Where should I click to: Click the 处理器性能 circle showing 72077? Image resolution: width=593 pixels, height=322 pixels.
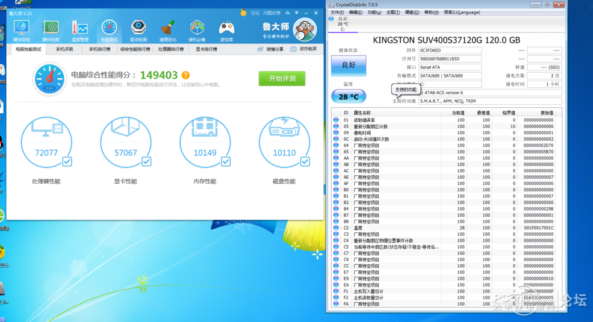click(46, 142)
